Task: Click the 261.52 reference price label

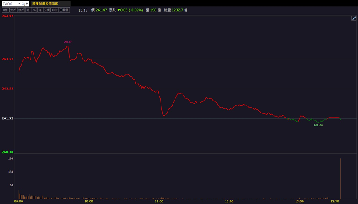Action: tap(7, 118)
